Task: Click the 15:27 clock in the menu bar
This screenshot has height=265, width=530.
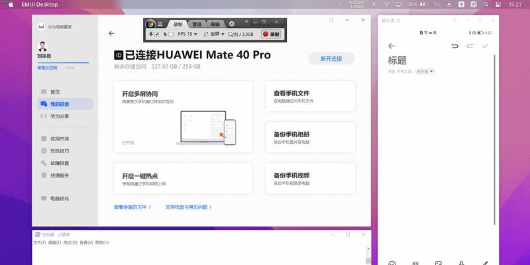Action: (515, 5)
